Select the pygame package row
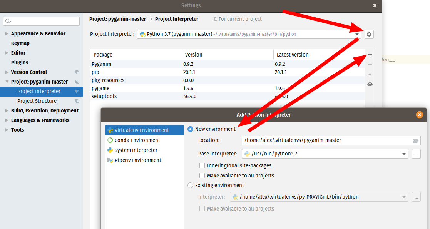Screen dimensions: 430x229 (228, 88)
